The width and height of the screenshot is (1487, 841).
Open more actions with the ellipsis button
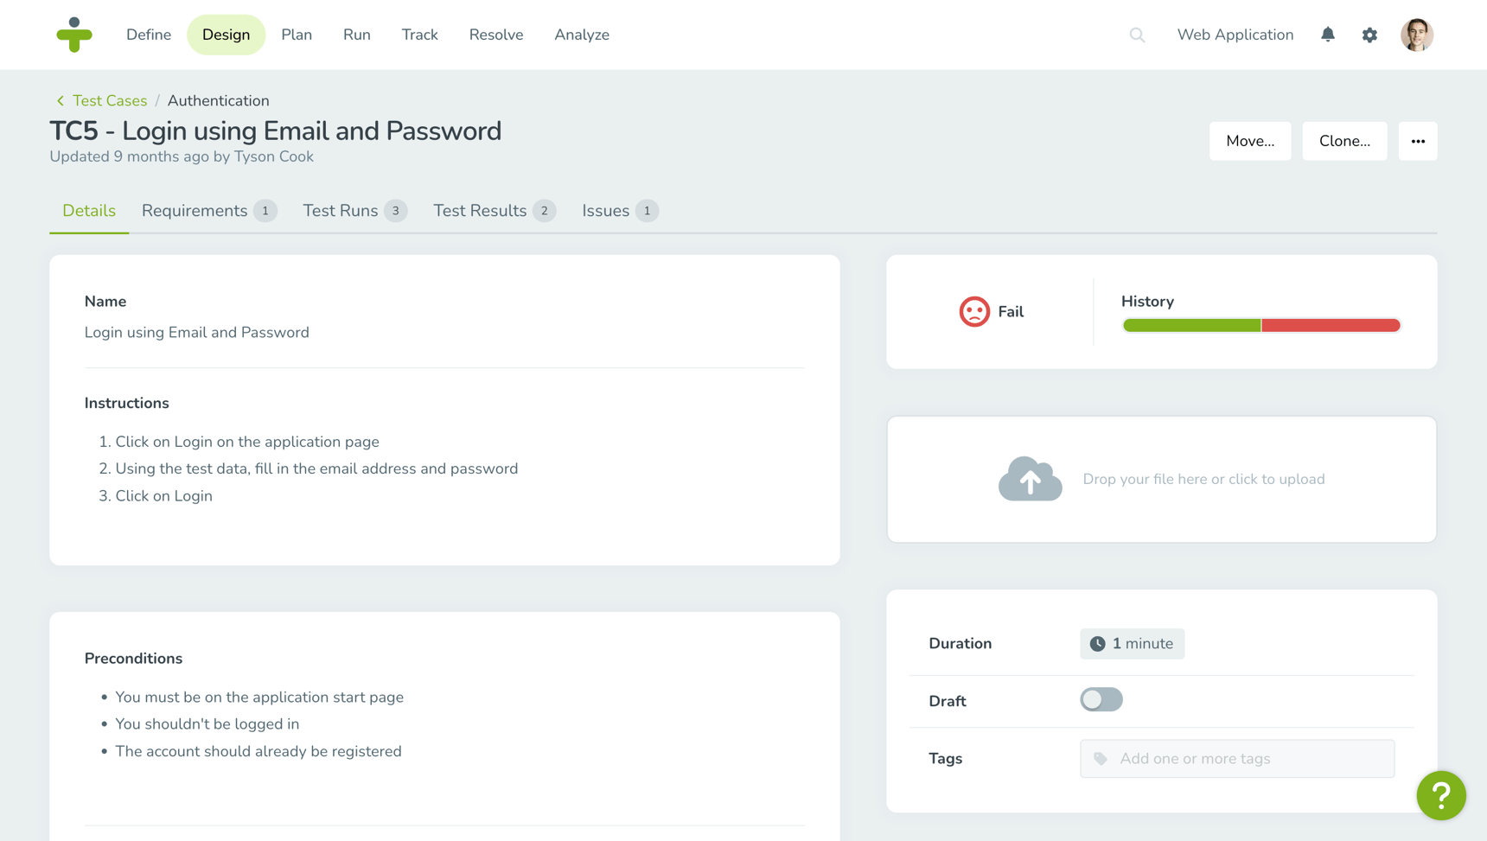coord(1417,140)
